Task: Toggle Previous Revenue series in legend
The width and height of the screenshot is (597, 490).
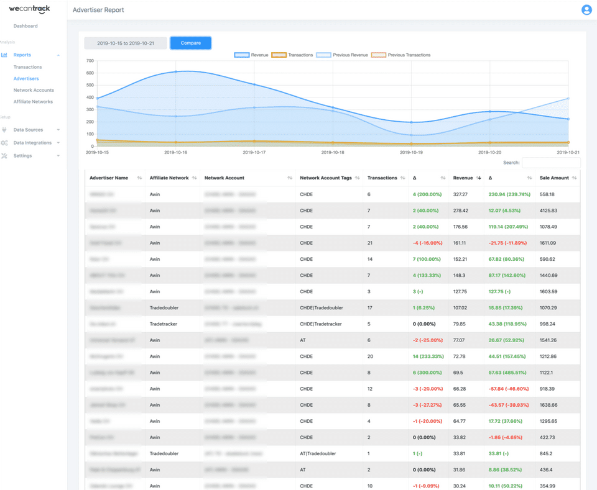Action: coord(342,55)
